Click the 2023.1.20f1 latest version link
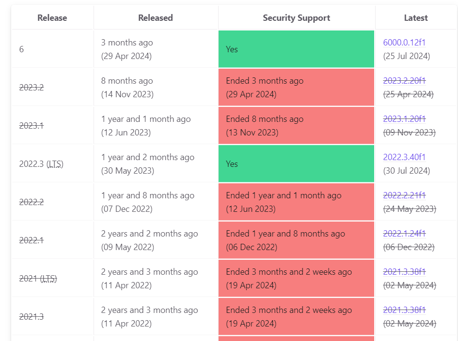458x341 pixels. (404, 119)
